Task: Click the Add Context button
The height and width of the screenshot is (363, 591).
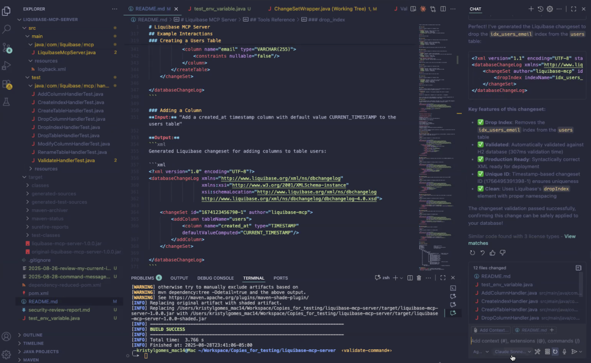Action: click(490, 330)
